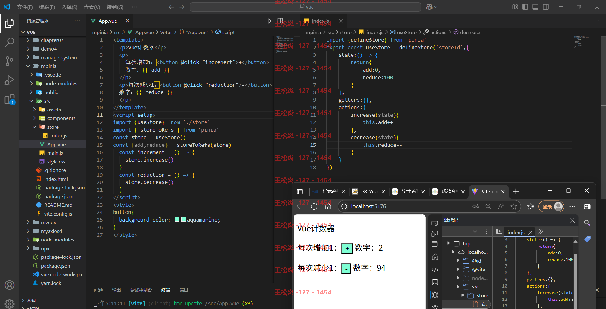
Task: Open the main.js file in explorer
Action: coord(55,153)
